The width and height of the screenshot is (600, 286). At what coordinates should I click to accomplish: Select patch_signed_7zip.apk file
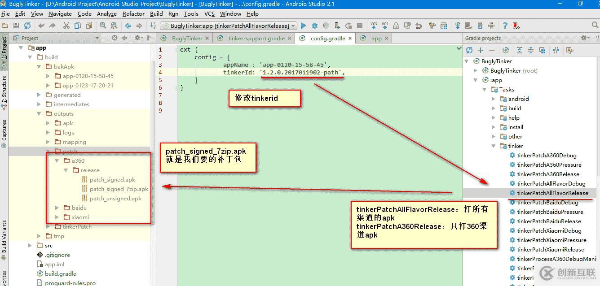(x=119, y=189)
